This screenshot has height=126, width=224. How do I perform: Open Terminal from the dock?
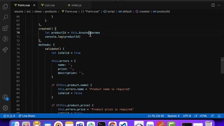pos(101,124)
